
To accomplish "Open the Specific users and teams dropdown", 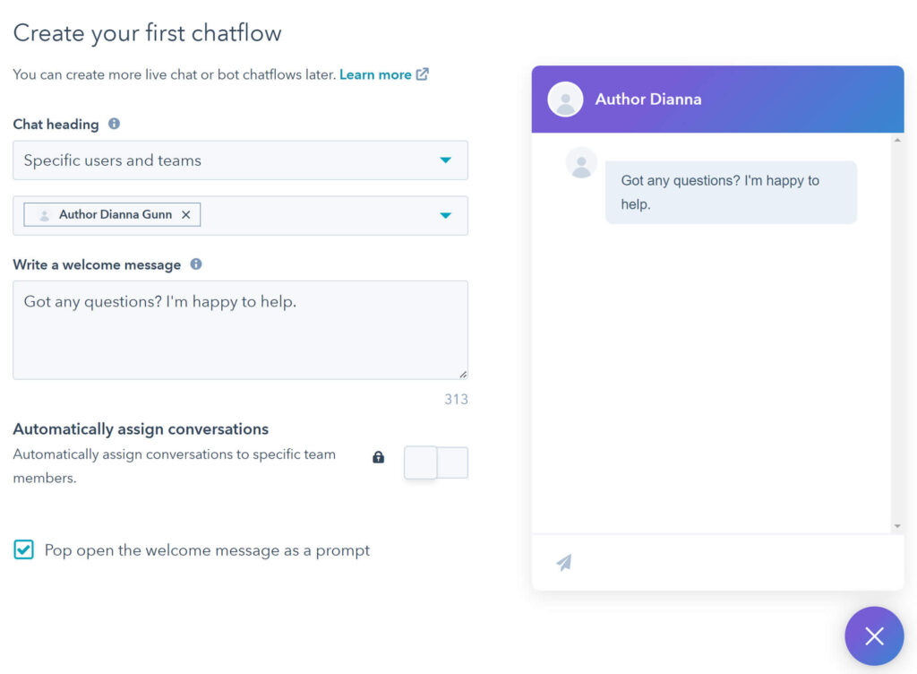I will (240, 160).
